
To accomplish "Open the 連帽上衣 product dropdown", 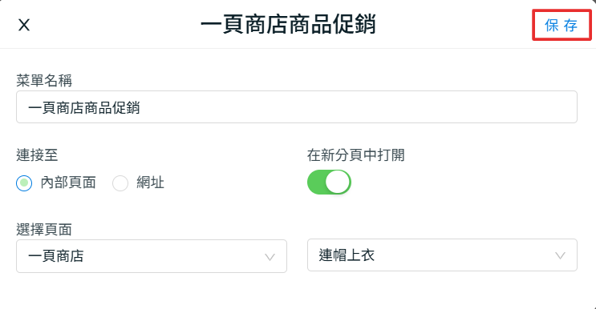I will click(442, 255).
